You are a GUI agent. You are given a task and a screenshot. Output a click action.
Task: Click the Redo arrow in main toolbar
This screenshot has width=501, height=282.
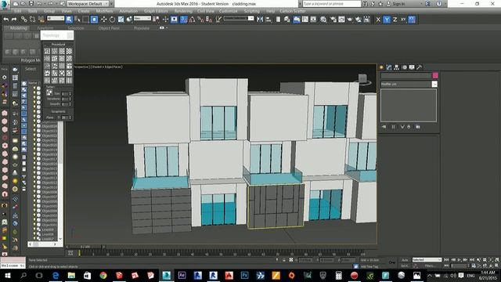(x=14, y=20)
